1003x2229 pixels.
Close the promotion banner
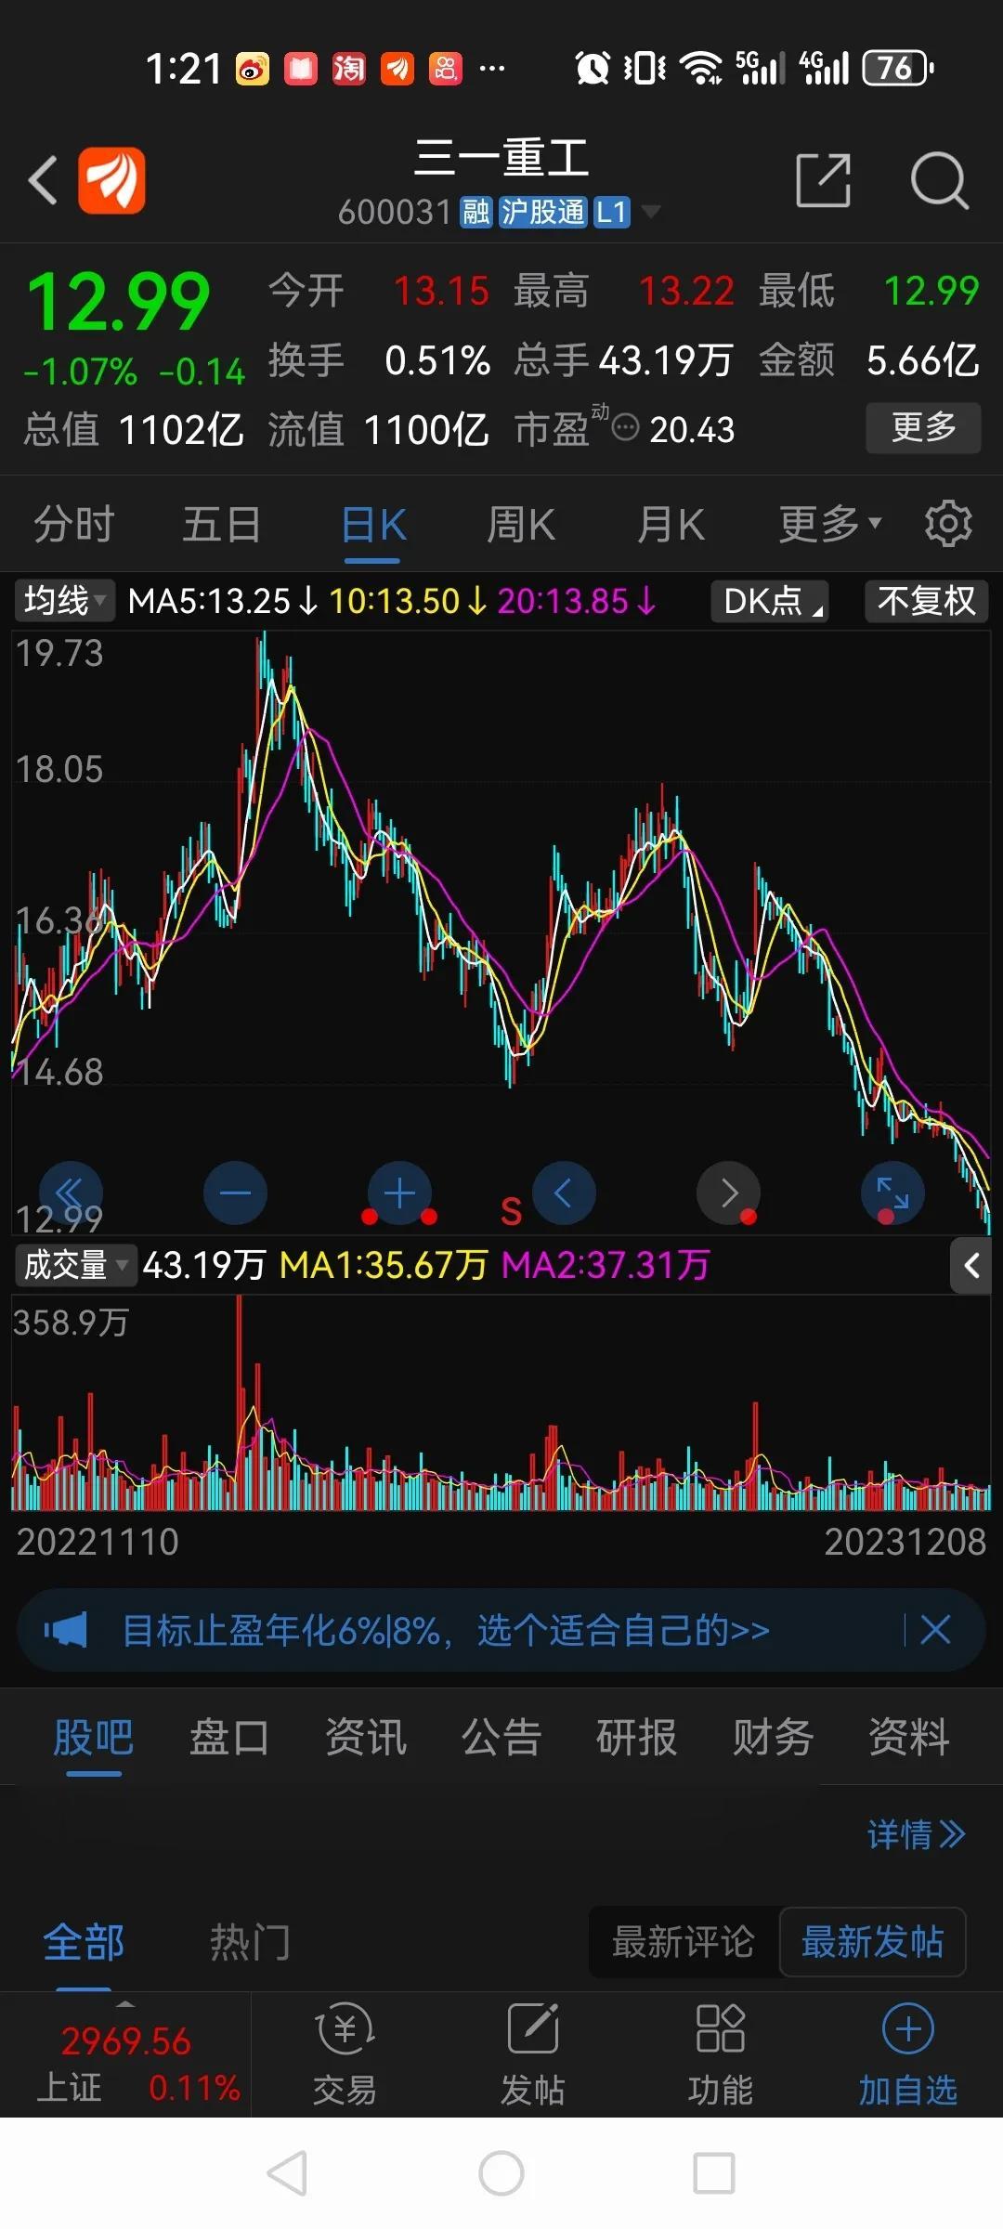tap(935, 1629)
